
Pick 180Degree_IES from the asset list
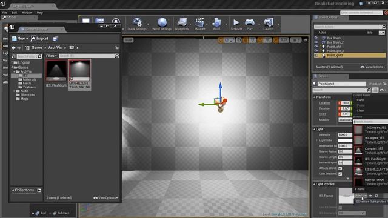coord(370,130)
